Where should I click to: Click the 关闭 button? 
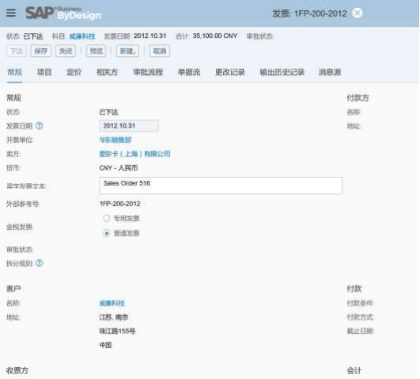click(x=66, y=51)
